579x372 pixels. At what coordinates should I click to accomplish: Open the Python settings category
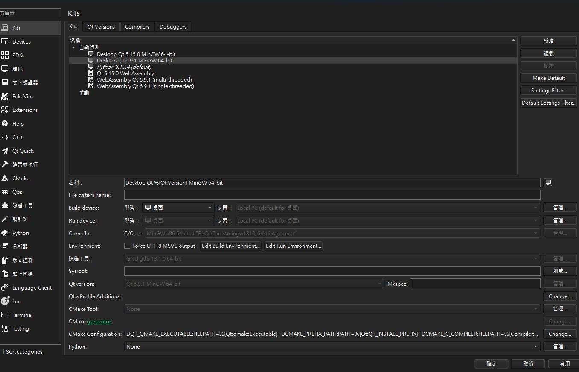(x=30, y=233)
